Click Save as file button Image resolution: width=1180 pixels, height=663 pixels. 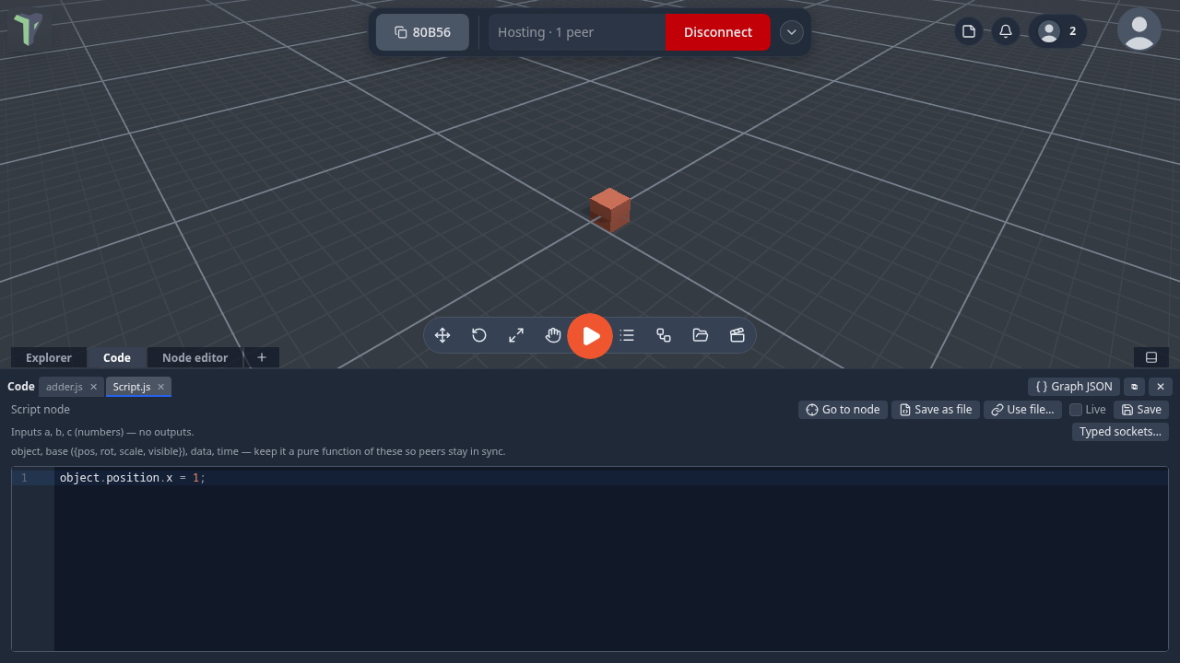coord(936,410)
